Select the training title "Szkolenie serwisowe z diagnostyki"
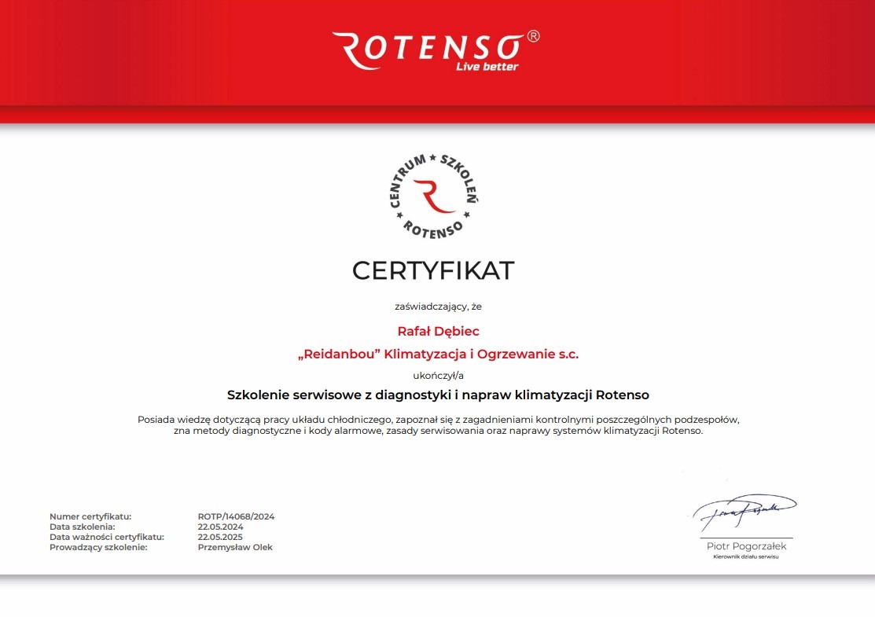 (x=438, y=394)
